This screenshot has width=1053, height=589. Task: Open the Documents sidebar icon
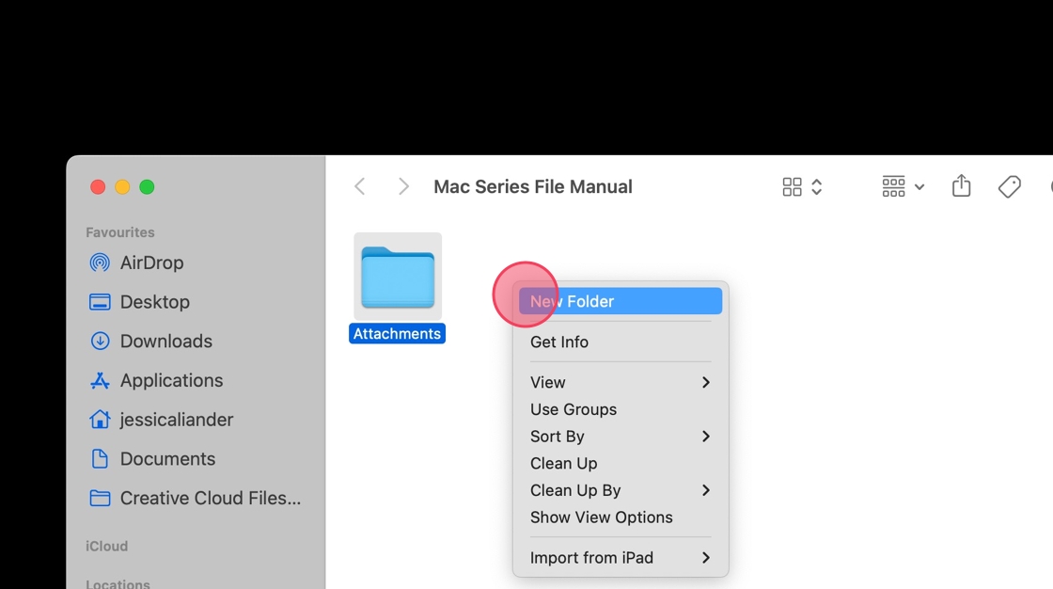pos(100,459)
